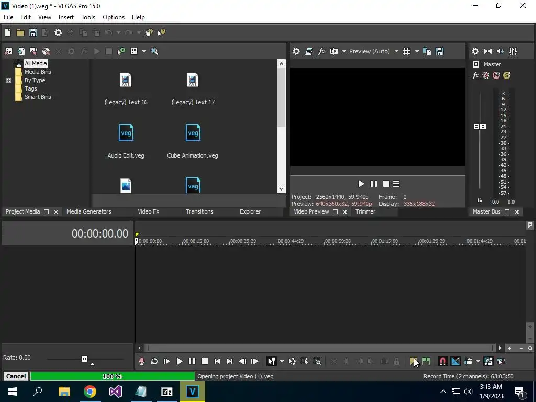The width and height of the screenshot is (536, 402).
Task: Switch to the Transitions tab
Action: pos(199,211)
